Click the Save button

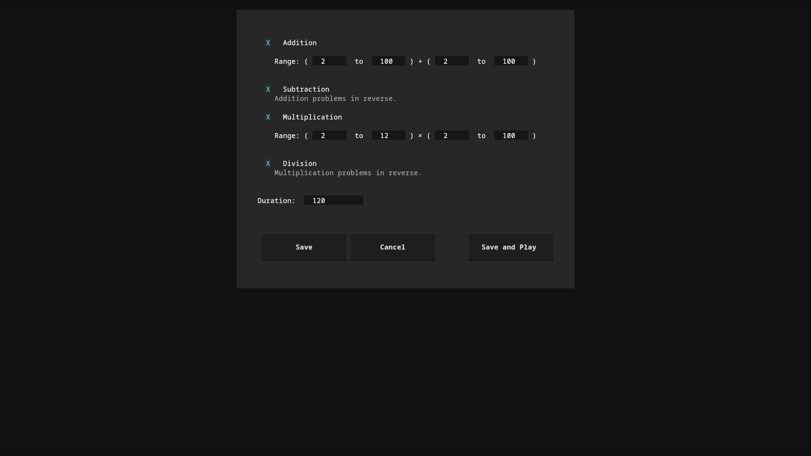click(x=304, y=247)
